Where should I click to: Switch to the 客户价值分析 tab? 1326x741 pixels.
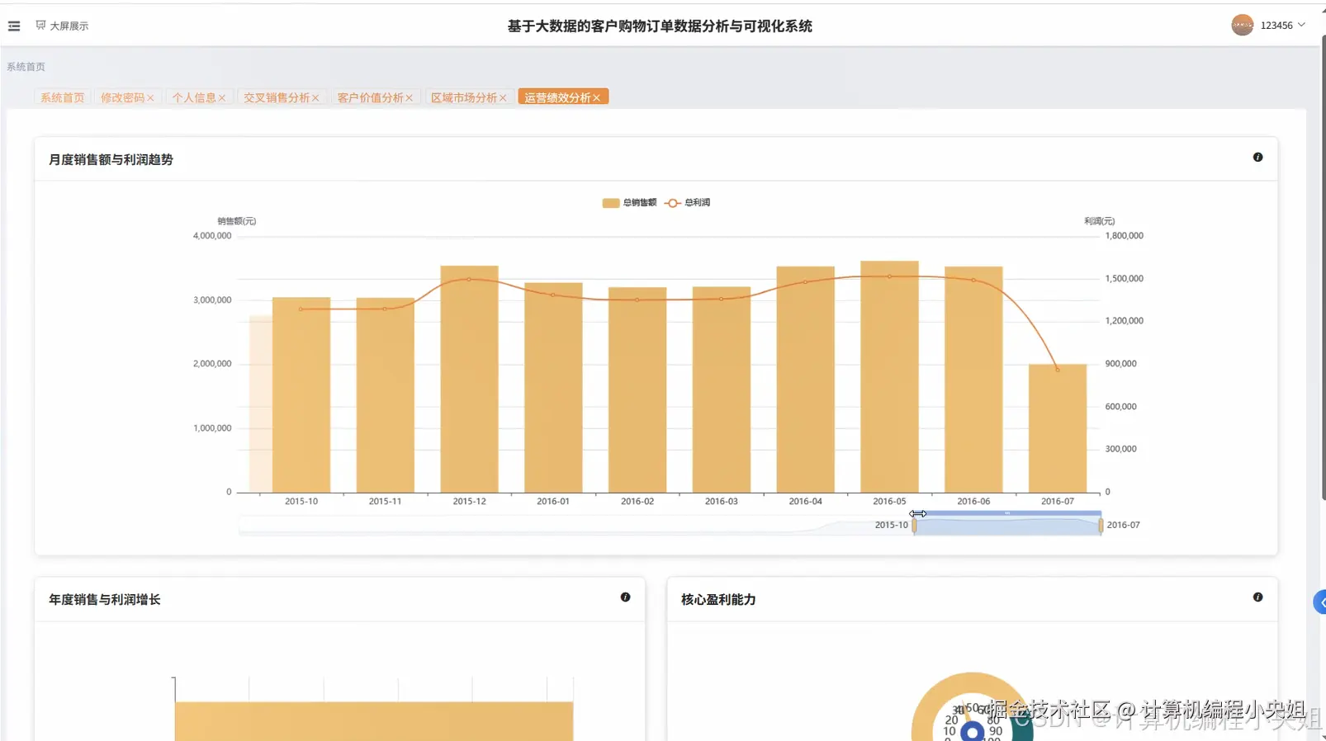(x=370, y=97)
